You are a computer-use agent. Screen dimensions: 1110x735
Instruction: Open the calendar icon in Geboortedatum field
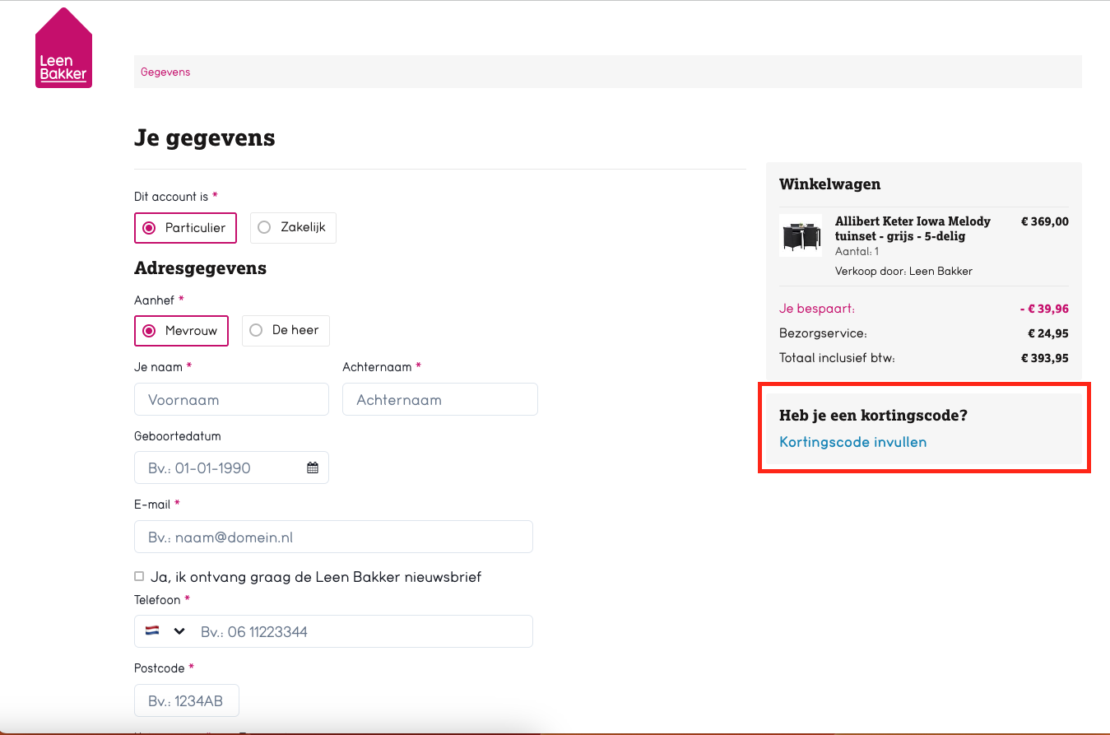pyautogui.click(x=313, y=468)
